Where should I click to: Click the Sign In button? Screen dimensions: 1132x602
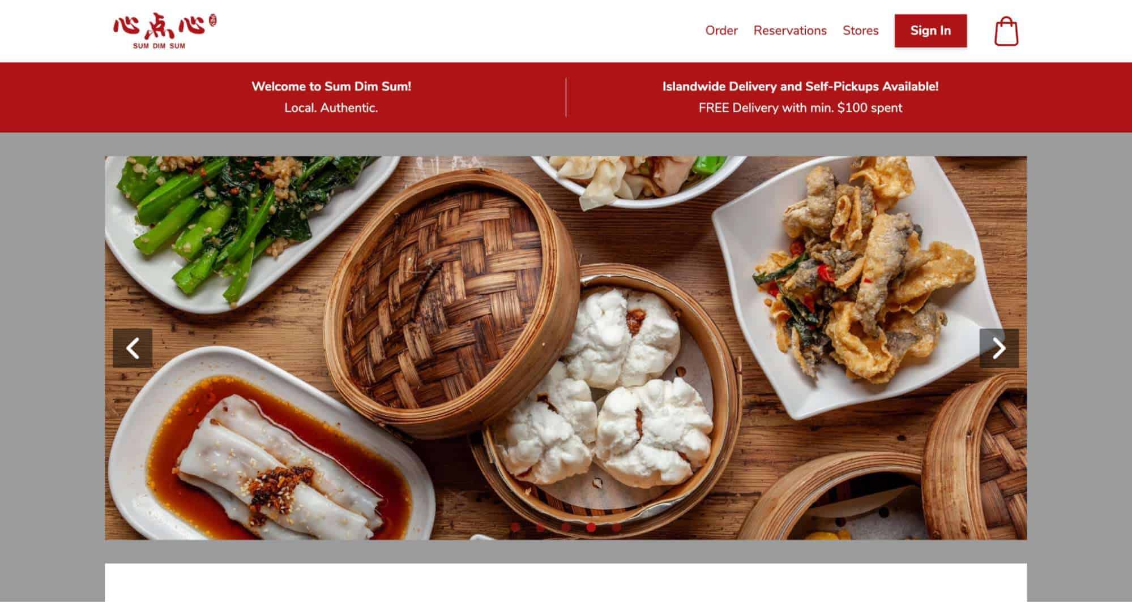click(930, 31)
